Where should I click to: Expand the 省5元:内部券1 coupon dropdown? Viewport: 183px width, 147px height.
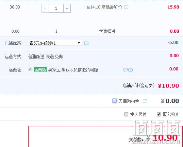55,43
